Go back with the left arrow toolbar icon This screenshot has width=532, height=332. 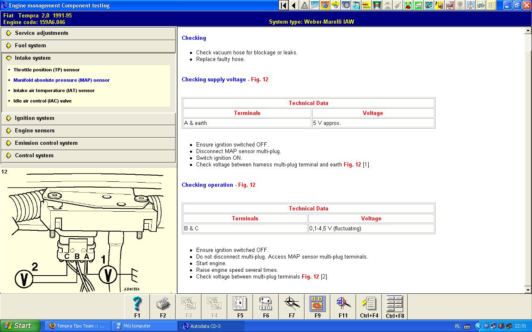click(294, 5)
